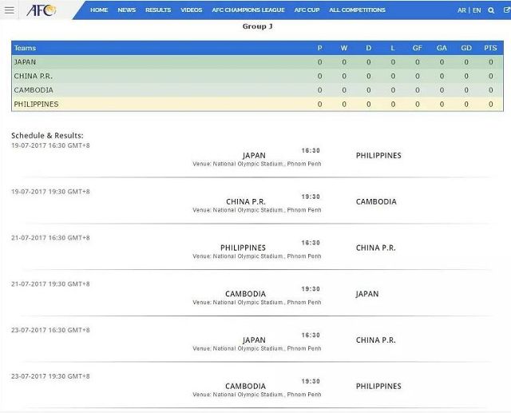
Task: Open the RESULTS menu item
Action: pos(158,10)
